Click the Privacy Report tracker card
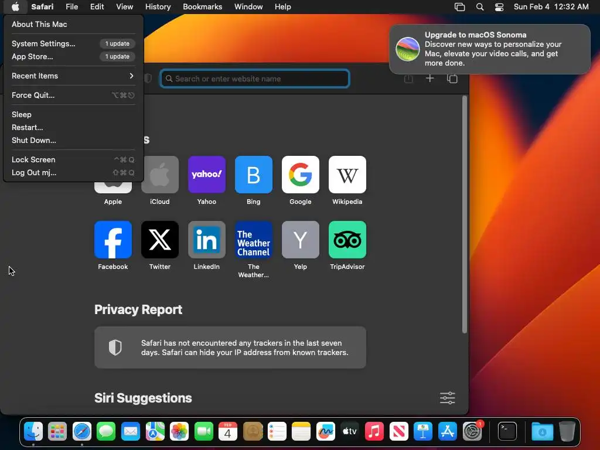Image resolution: width=600 pixels, height=450 pixels. (230, 347)
